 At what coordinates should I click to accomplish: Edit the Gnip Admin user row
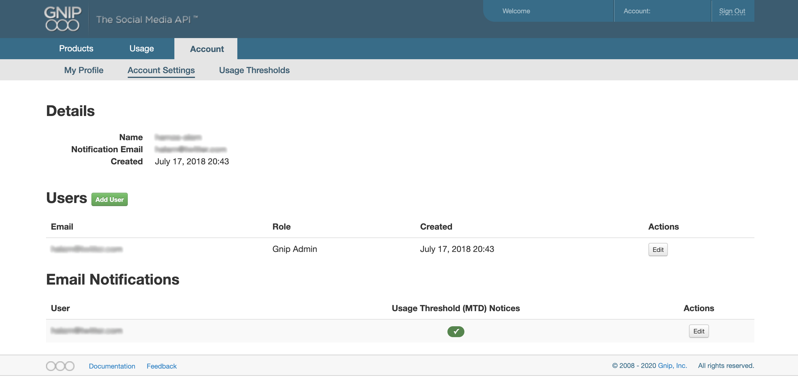pyautogui.click(x=658, y=250)
